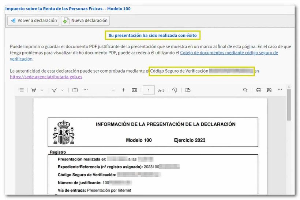This screenshot has height=200, width=300.
Task: Click the 'Registro' heading in the PDF
Action: click(58, 152)
